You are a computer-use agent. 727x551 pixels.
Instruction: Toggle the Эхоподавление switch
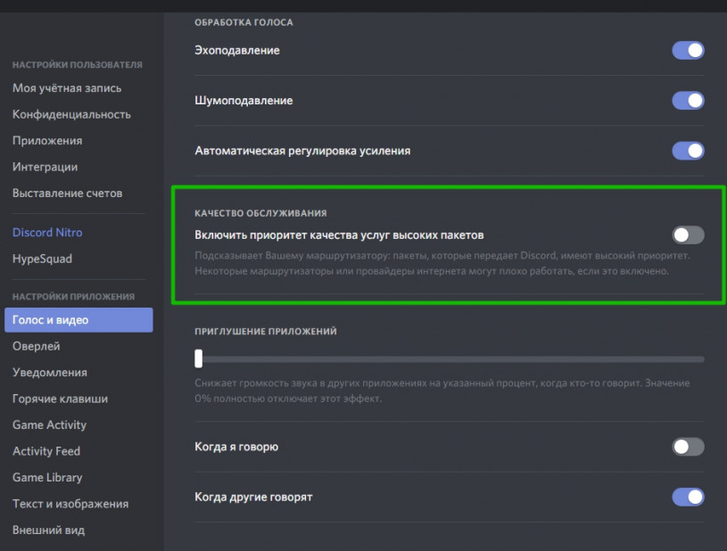(688, 51)
